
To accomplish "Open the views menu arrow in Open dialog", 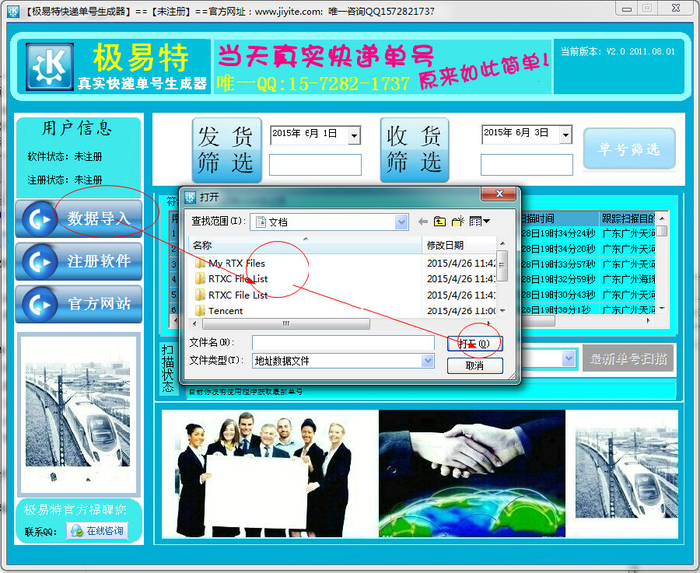I will pos(486,221).
